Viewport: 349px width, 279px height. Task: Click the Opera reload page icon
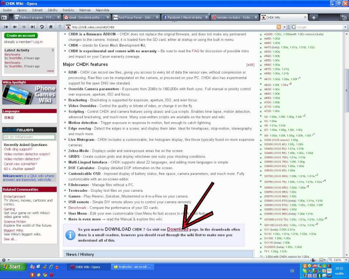(41, 27)
